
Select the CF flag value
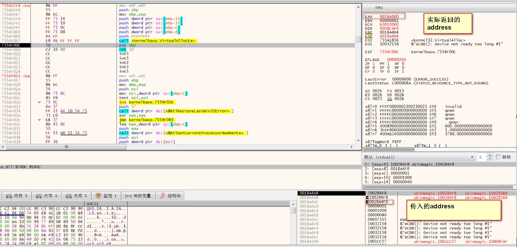coord(374,71)
